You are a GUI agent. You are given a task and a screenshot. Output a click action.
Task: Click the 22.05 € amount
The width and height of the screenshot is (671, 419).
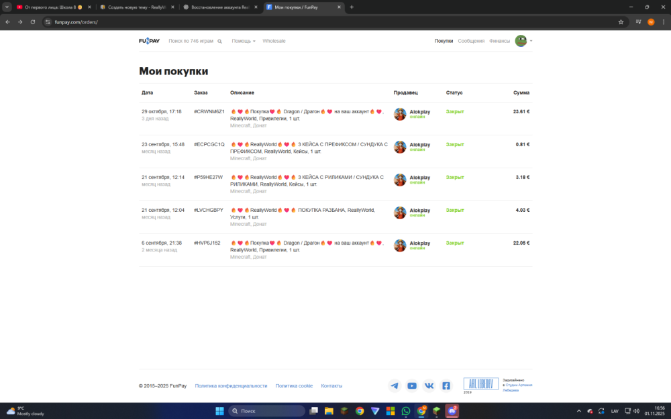click(521, 243)
